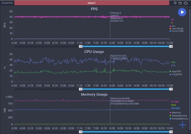Click the green 8MB swap value

(x=173, y=105)
